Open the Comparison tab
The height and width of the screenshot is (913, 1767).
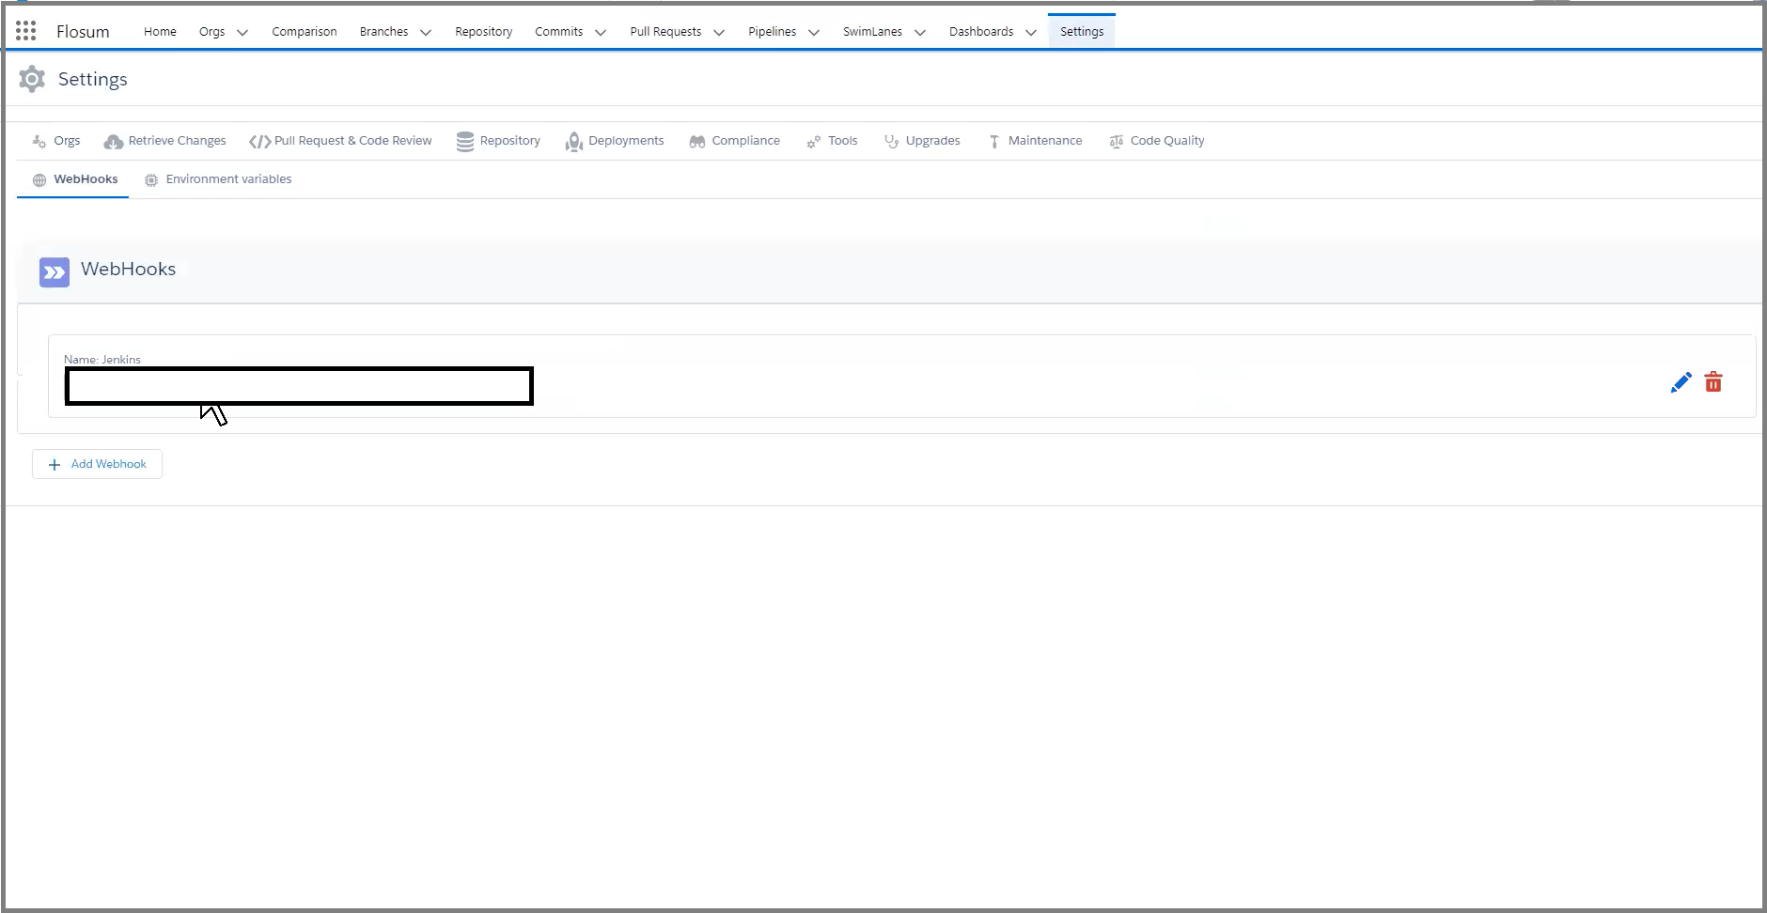click(x=305, y=31)
